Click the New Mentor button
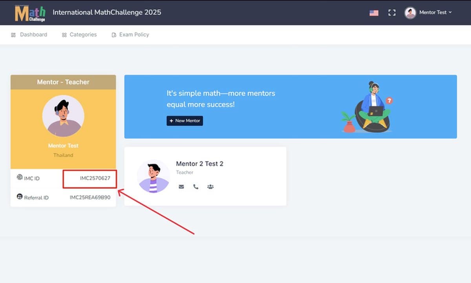This screenshot has height=283, width=471. point(185,121)
